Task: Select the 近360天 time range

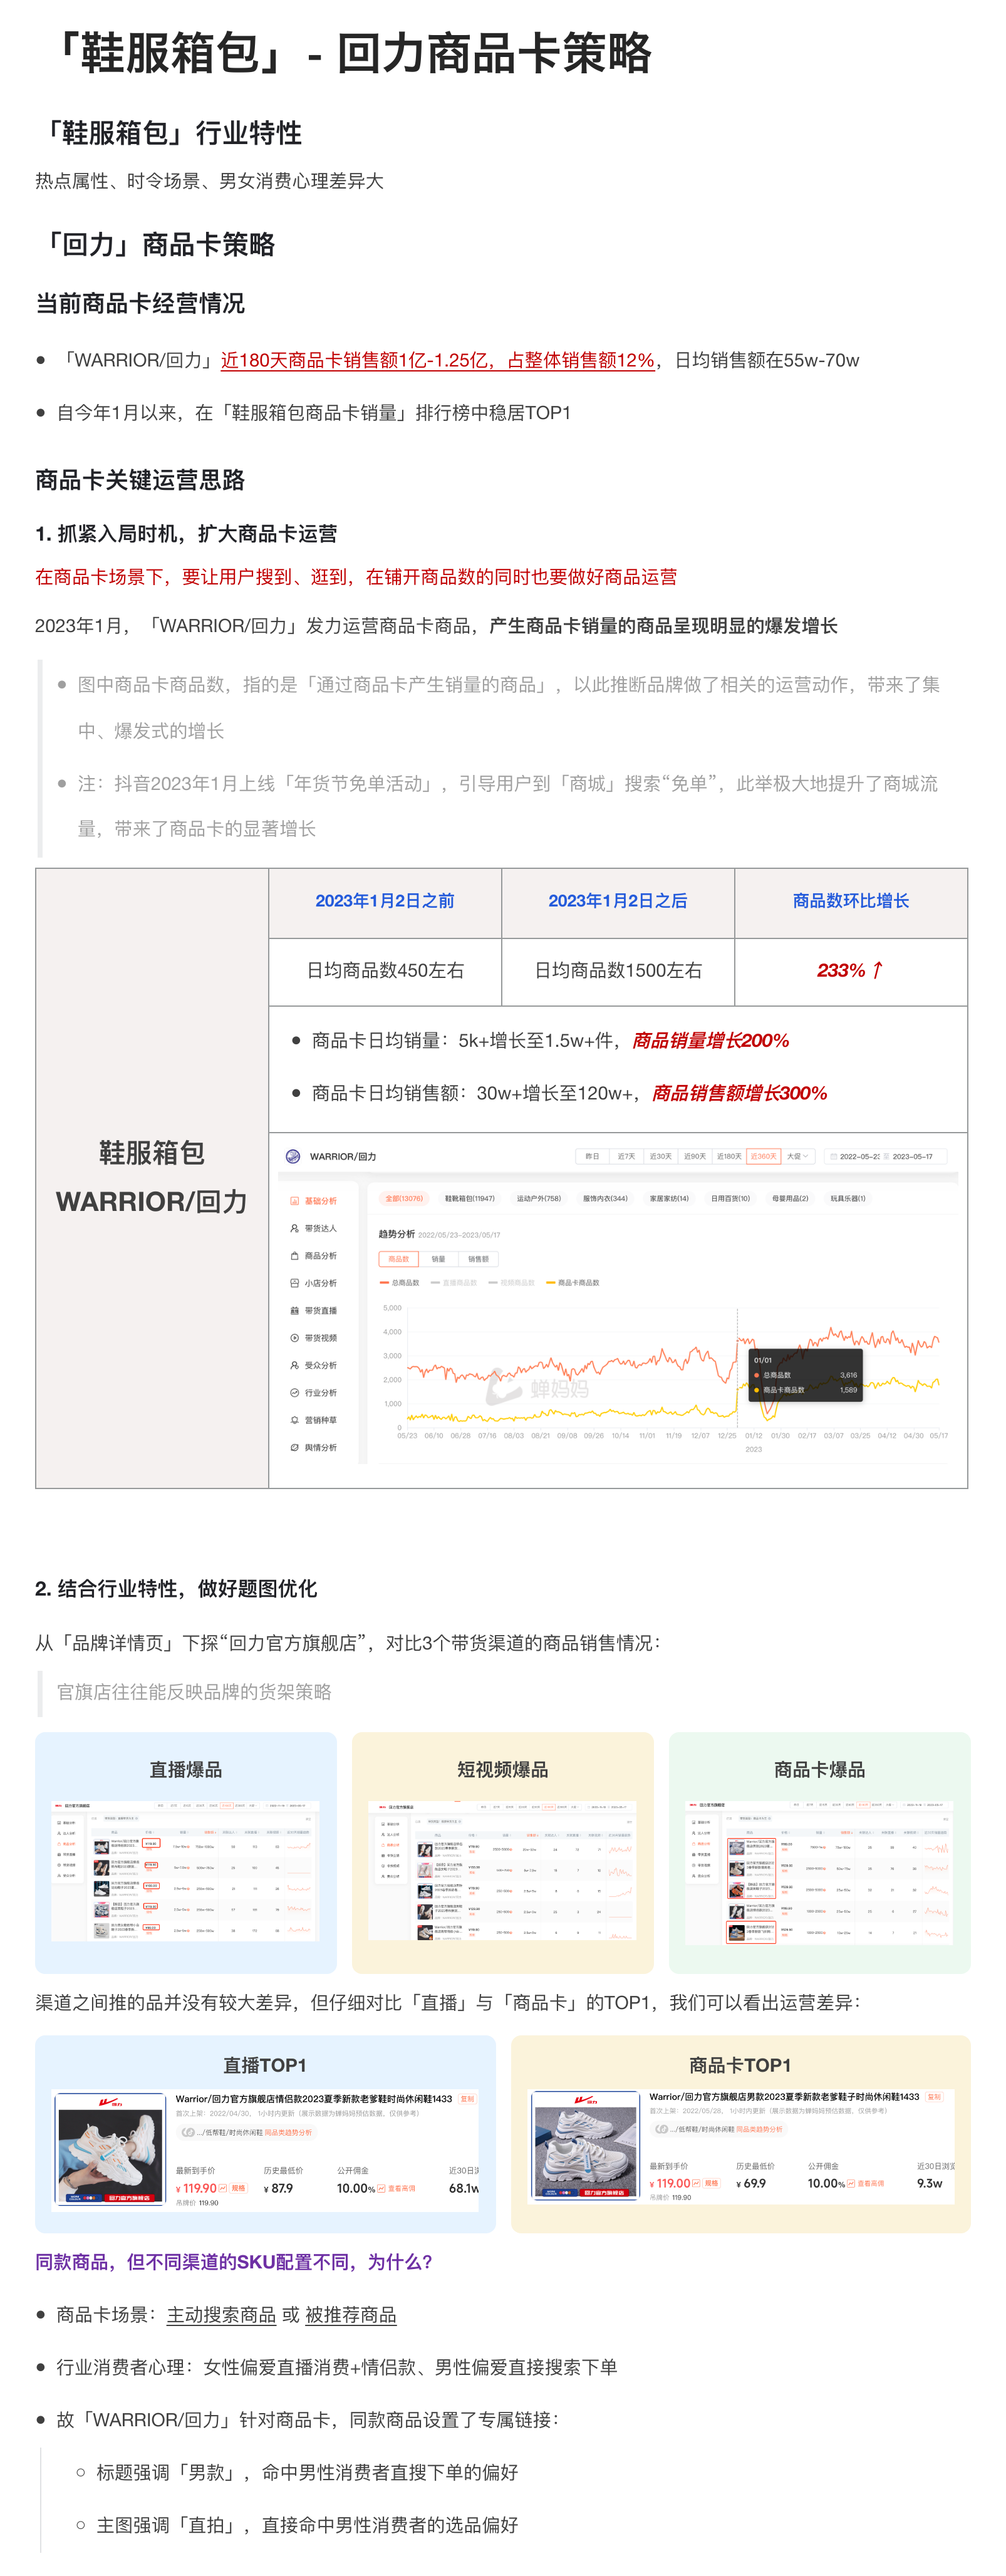Action: pos(763,1156)
